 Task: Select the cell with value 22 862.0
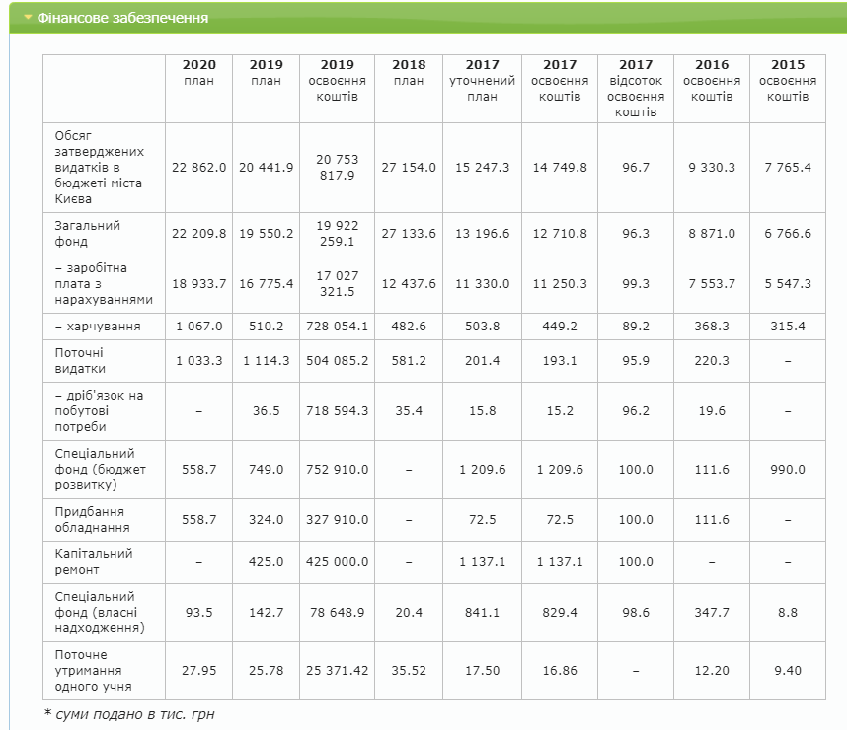tap(198, 168)
